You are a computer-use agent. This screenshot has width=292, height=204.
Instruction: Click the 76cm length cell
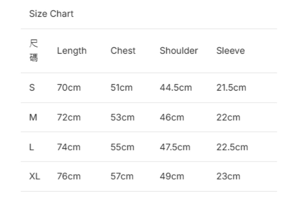[x=69, y=176]
